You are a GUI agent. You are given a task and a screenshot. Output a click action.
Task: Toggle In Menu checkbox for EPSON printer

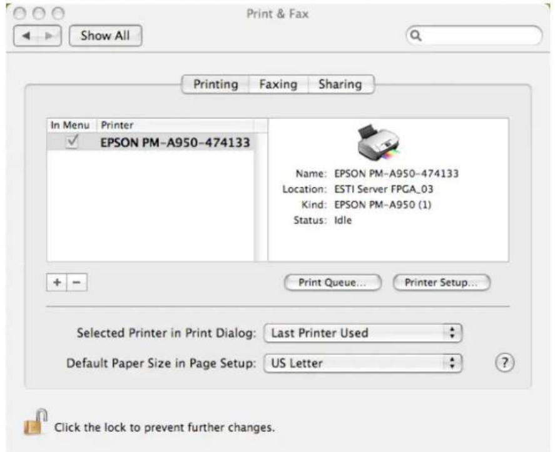(72, 141)
